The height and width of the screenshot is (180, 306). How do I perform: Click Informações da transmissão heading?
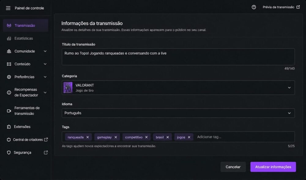coord(92,23)
